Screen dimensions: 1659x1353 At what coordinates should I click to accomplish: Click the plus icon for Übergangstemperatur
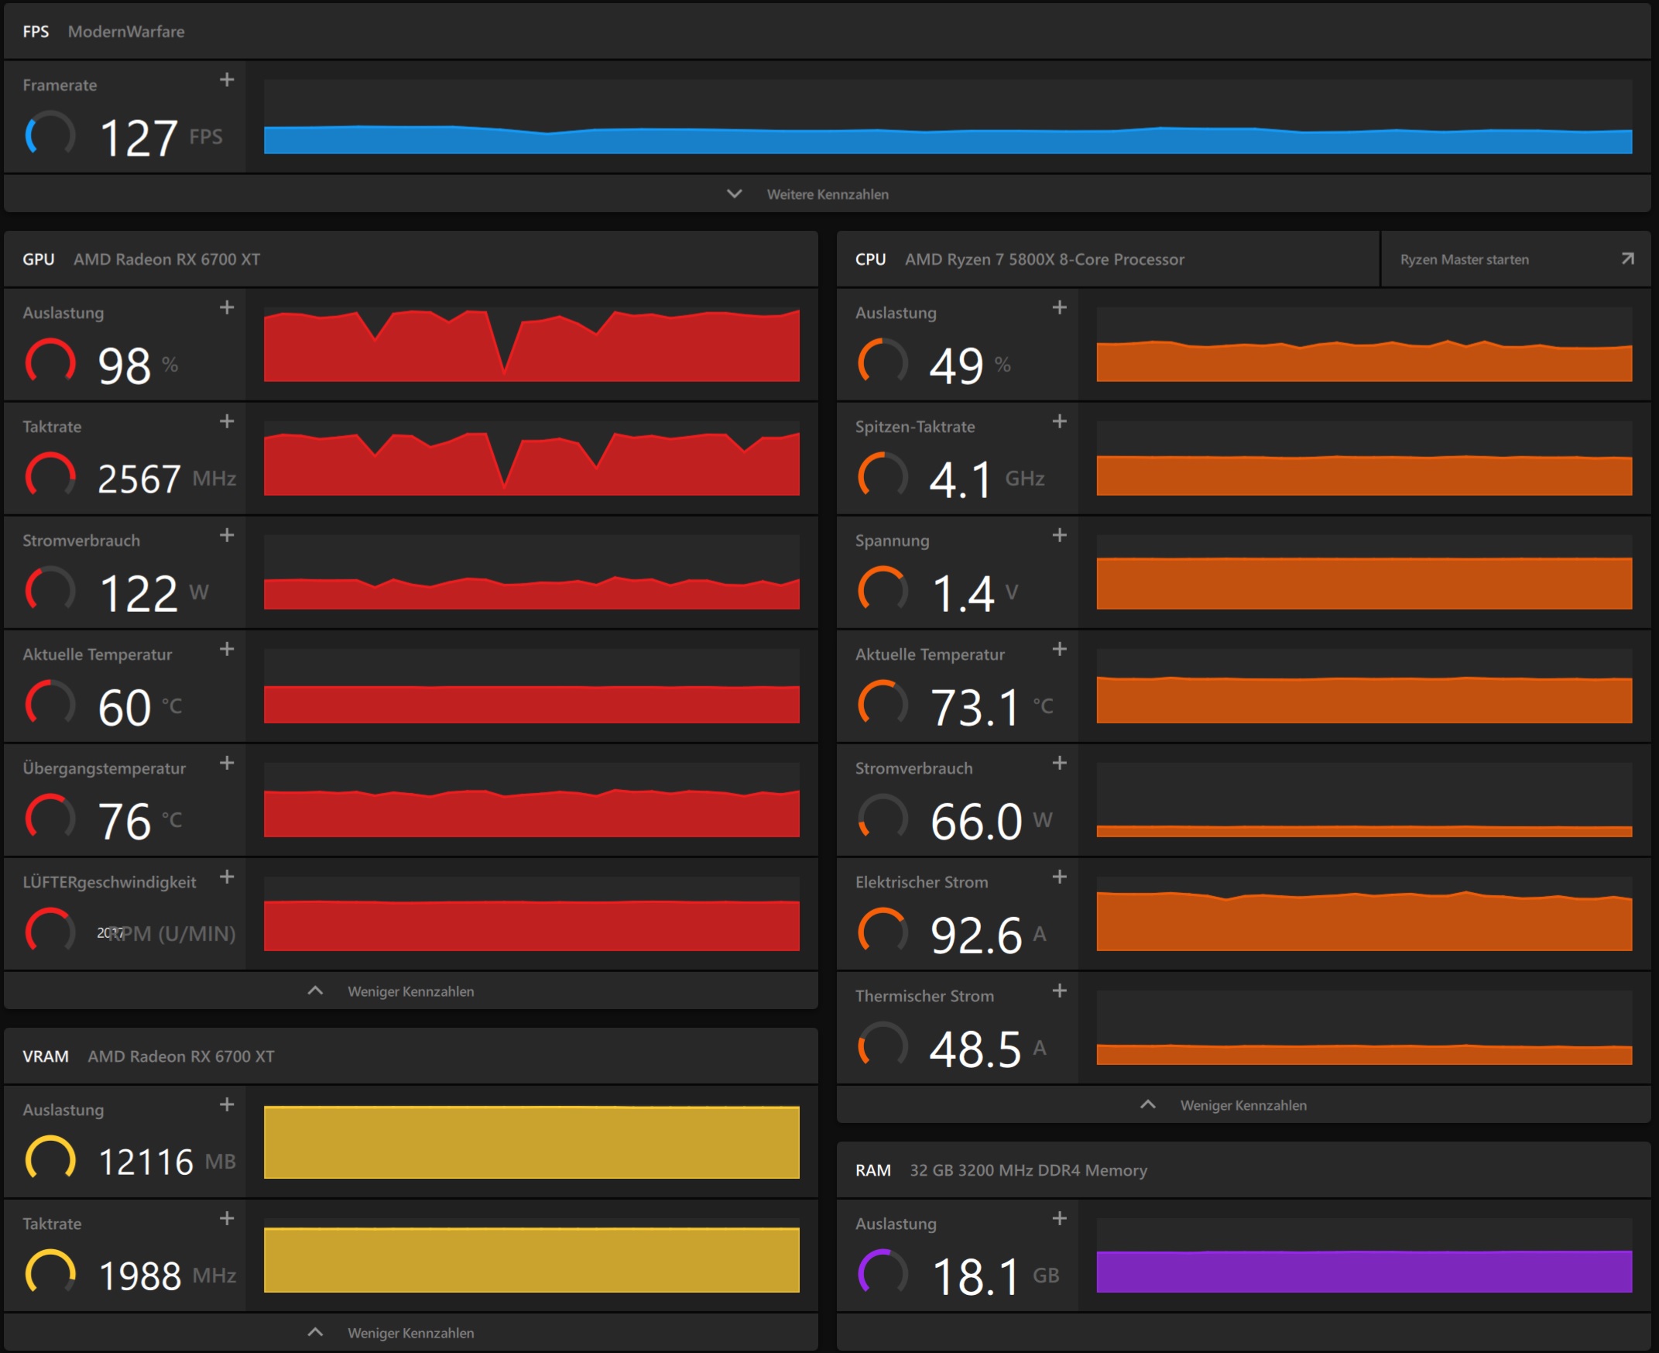[227, 763]
